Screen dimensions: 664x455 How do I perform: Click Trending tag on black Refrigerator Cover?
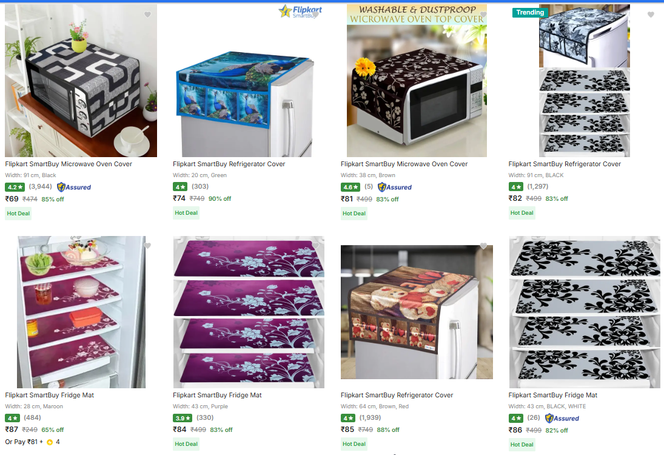(530, 12)
